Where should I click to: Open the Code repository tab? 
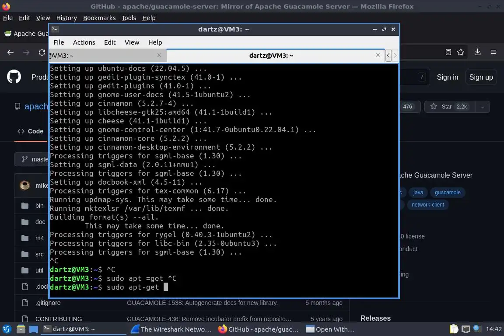[x=31, y=131]
